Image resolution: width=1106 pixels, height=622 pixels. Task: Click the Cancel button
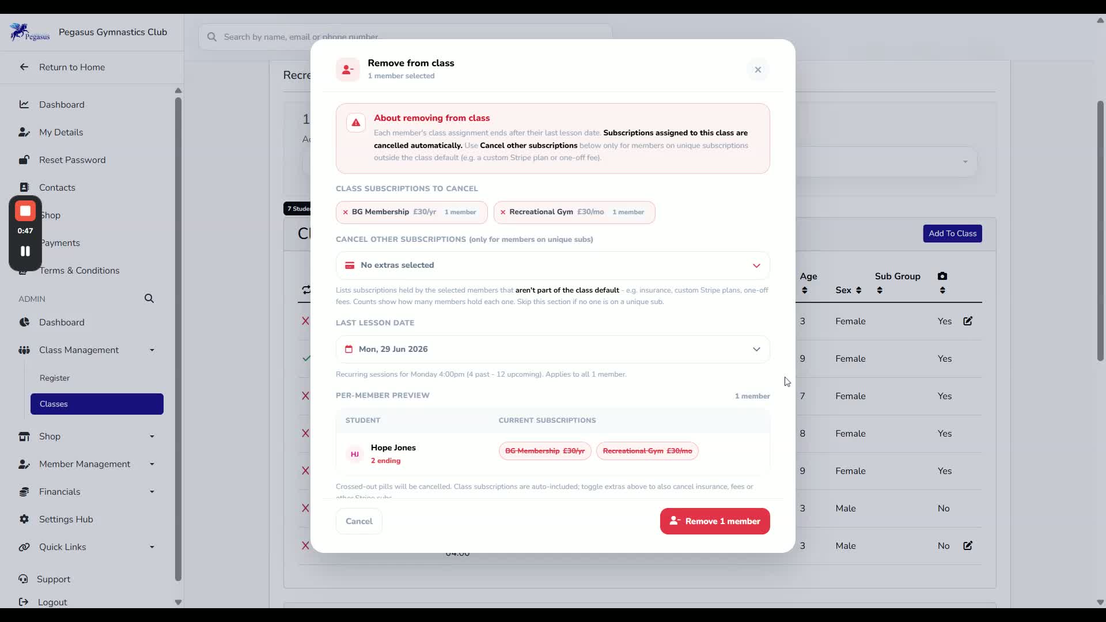click(x=359, y=521)
